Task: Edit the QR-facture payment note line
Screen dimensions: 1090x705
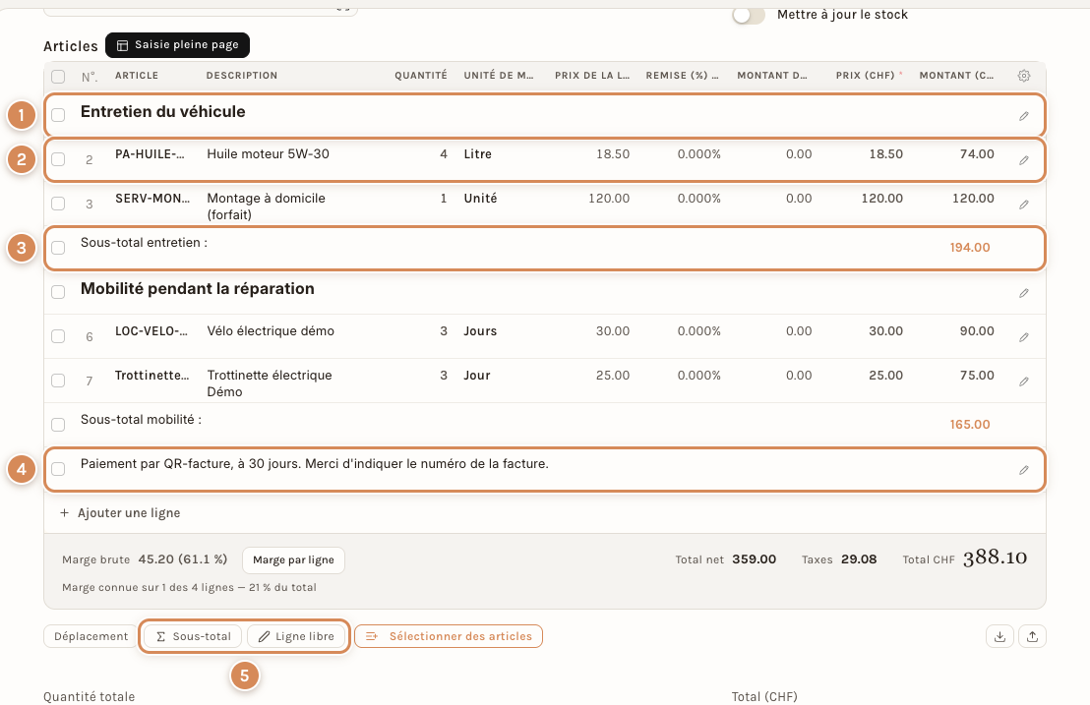Action: coord(1024,470)
